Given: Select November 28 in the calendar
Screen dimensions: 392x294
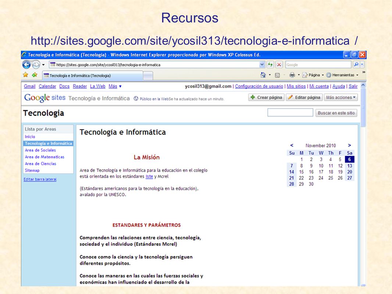Looking at the screenshot, I should [292, 184].
